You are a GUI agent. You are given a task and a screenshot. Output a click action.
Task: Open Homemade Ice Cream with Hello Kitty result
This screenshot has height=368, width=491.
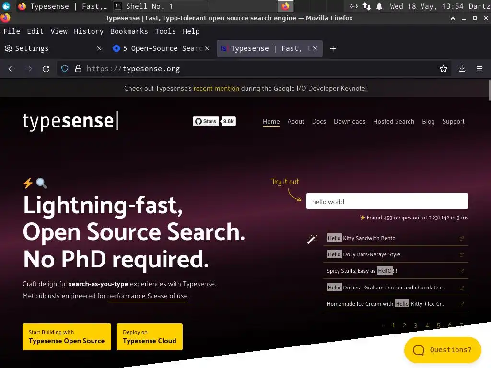pos(386,303)
